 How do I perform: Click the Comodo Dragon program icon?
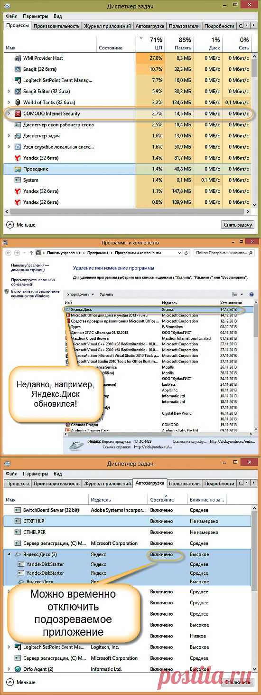[68, 425]
